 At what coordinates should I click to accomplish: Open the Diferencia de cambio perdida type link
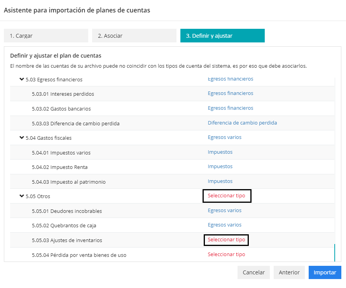tap(242, 123)
